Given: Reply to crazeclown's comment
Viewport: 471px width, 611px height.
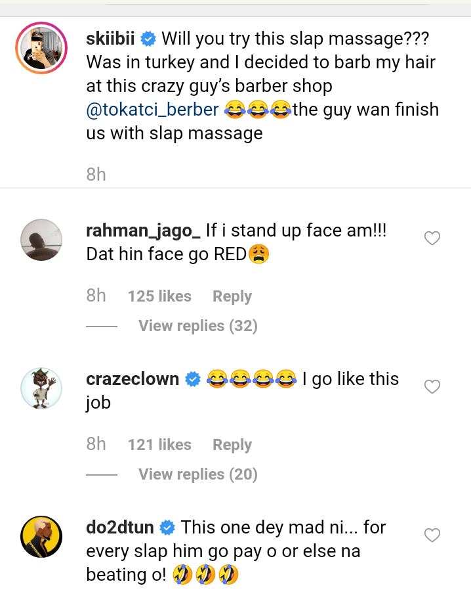Looking at the screenshot, I should pos(232,445).
